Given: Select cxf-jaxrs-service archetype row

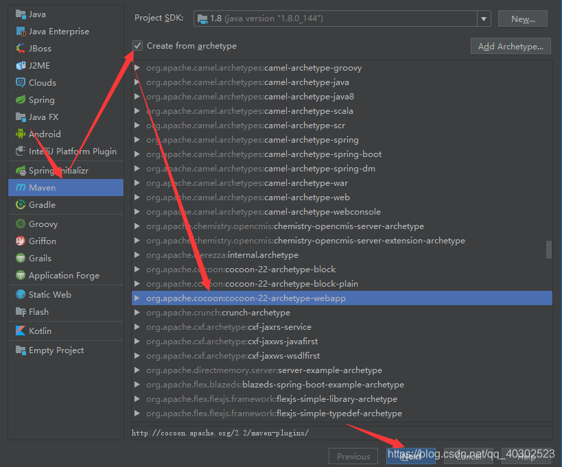Looking at the screenshot, I should [x=342, y=327].
